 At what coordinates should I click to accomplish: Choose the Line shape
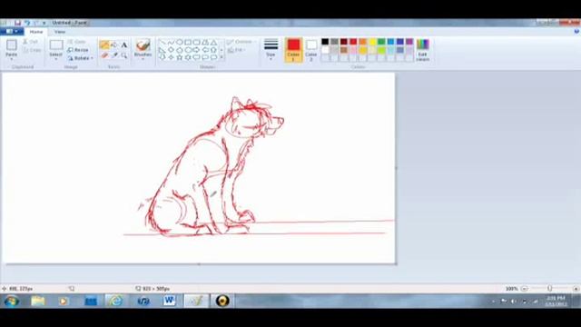(x=162, y=42)
